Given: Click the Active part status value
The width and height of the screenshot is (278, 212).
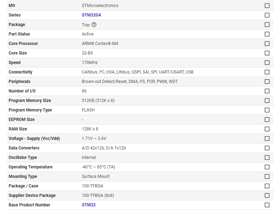Looking at the screenshot, I should click(x=88, y=34).
